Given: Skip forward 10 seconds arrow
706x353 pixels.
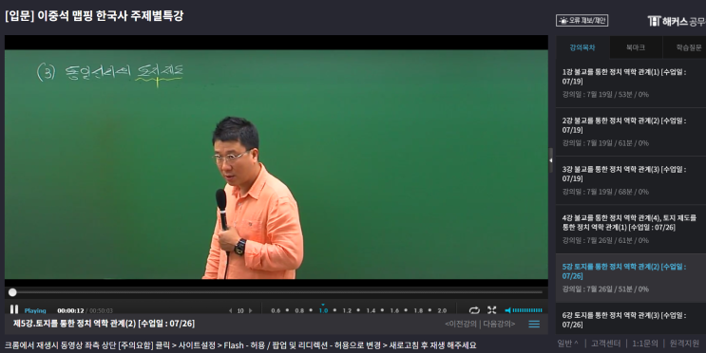Looking at the screenshot, I should coord(250,310).
